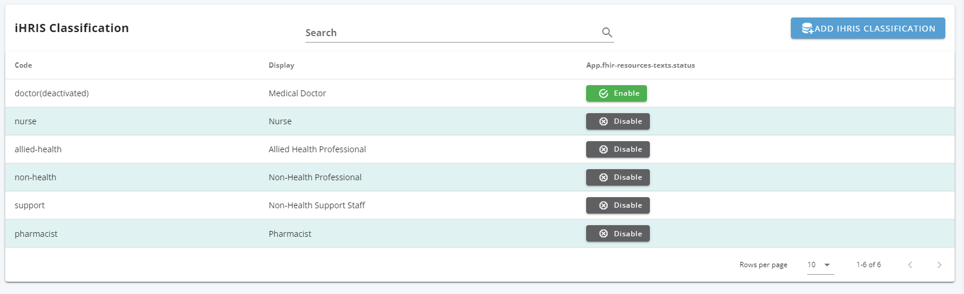Disable the pharmacist classification
Viewport: 964px width, 294px height.
coord(618,233)
